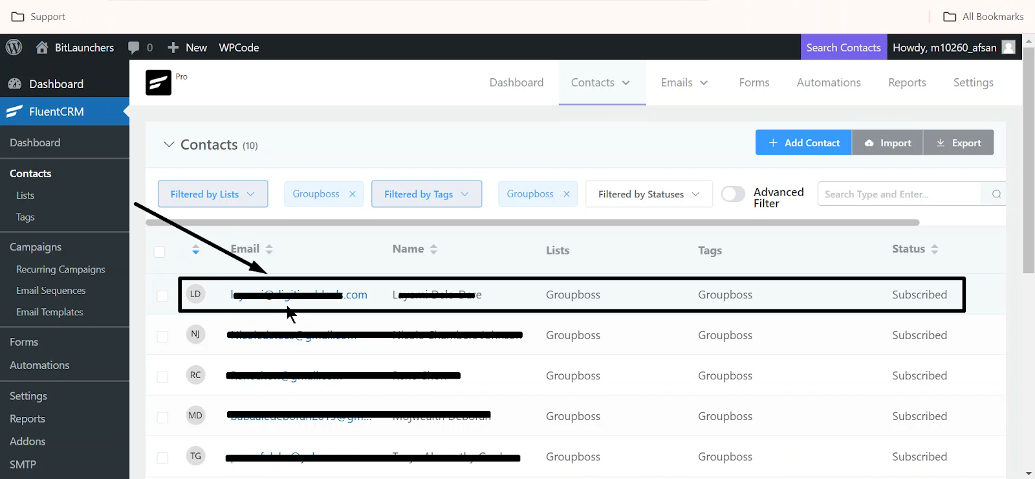Image resolution: width=1035 pixels, height=479 pixels.
Task: Open Campaigns in the sidebar
Action: [36, 247]
